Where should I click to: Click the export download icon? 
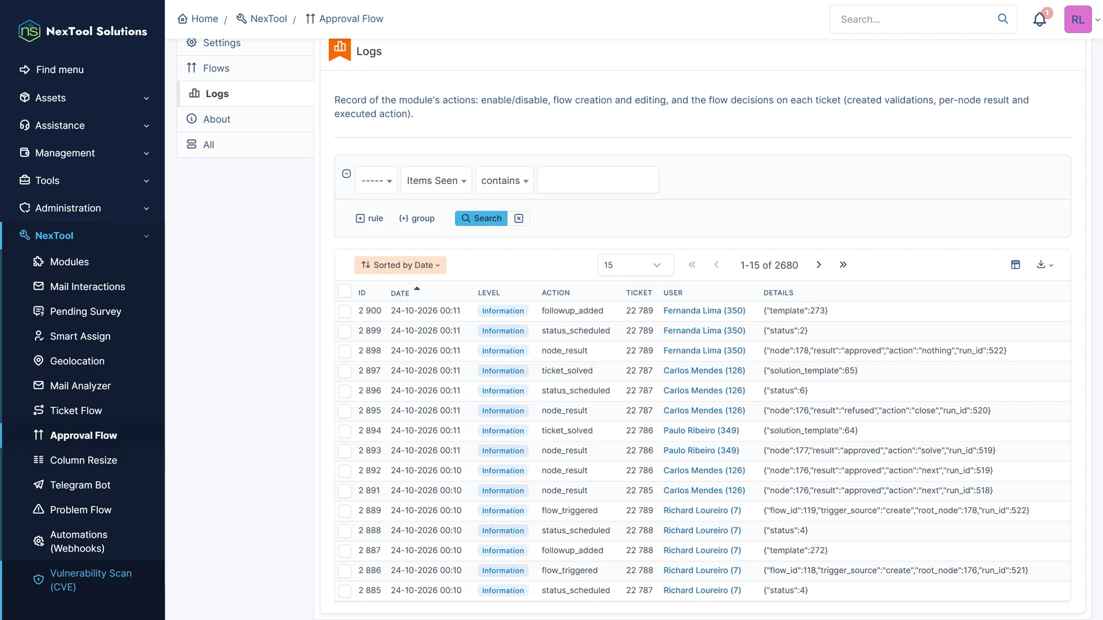(x=1045, y=265)
